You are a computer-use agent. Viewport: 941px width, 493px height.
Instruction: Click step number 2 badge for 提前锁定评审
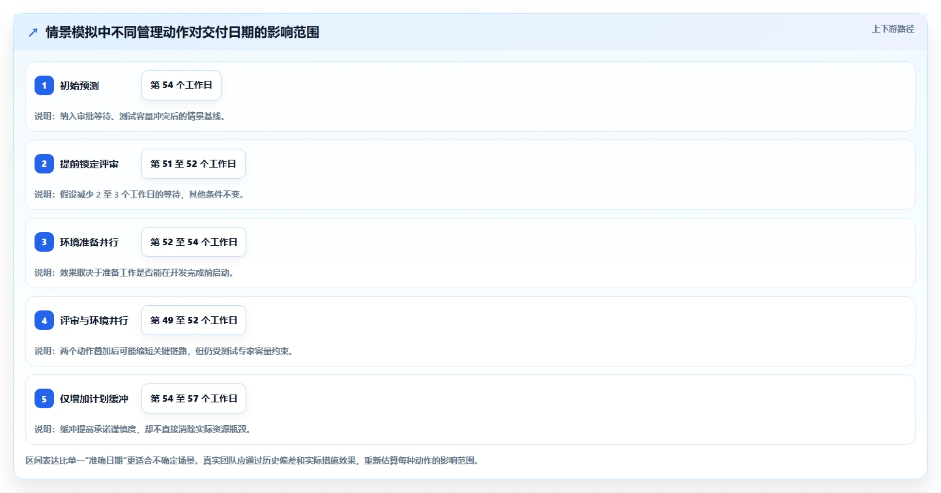pos(44,164)
